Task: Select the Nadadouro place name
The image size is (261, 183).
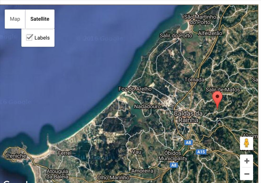Action: [147, 106]
